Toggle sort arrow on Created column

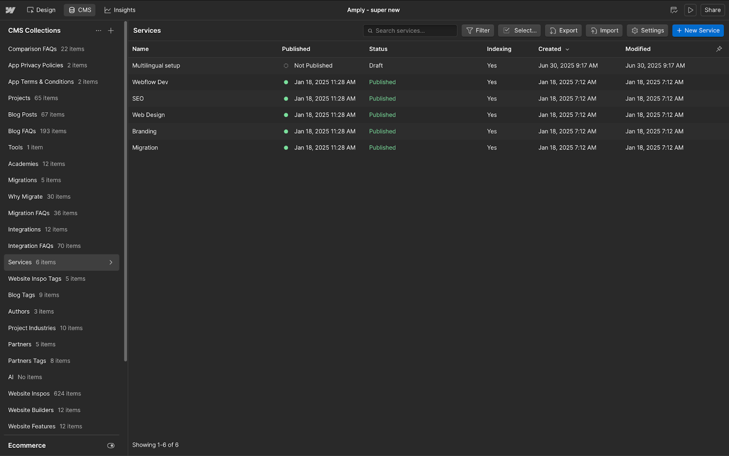(567, 49)
